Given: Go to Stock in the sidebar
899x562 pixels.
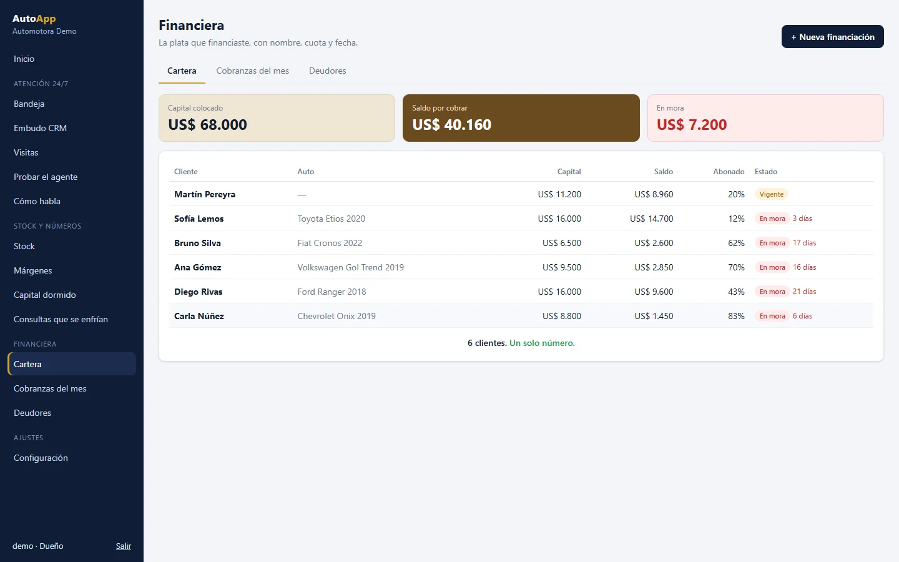Looking at the screenshot, I should (x=72, y=246).
